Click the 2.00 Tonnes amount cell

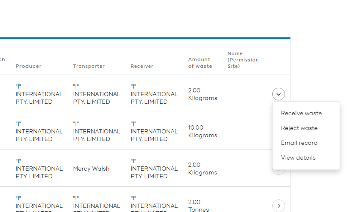[198, 206]
